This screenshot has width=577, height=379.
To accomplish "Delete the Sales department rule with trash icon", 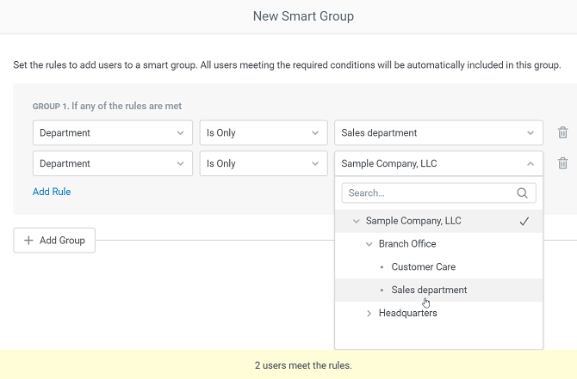I will 562,132.
